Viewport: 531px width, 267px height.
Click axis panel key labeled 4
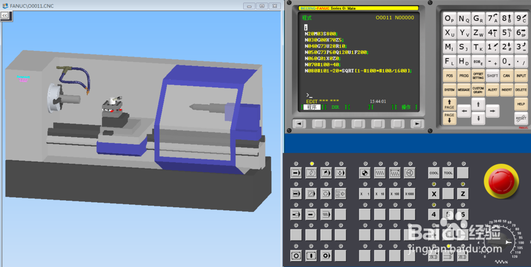coord(434,214)
